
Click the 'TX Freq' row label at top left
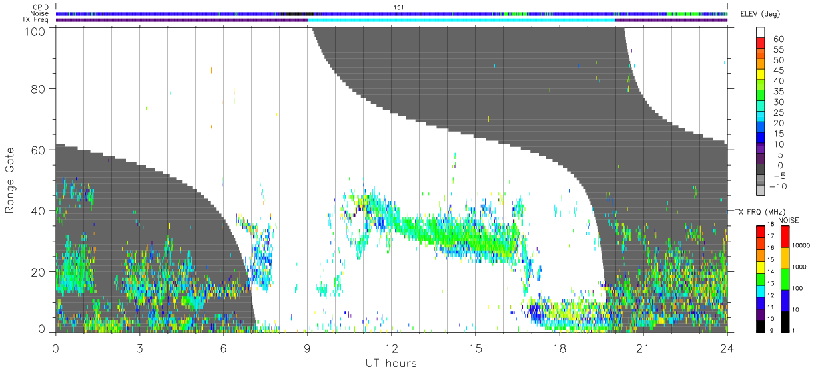(36, 19)
